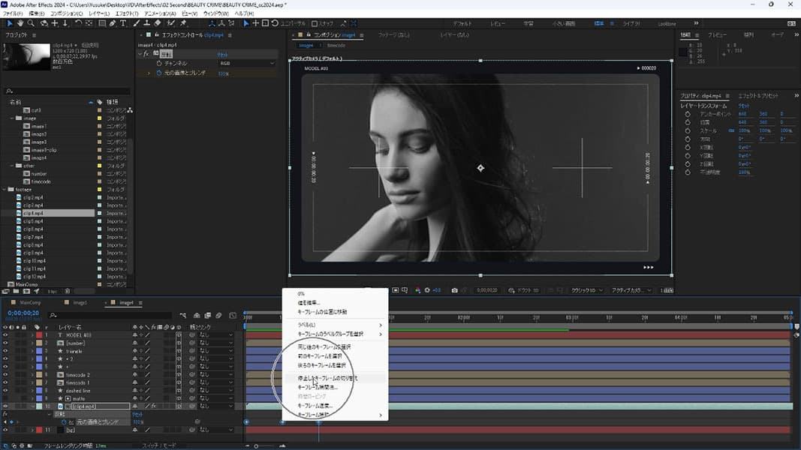801x450 pixels.
Task: Select the Type (T) tool
Action: coord(122,23)
